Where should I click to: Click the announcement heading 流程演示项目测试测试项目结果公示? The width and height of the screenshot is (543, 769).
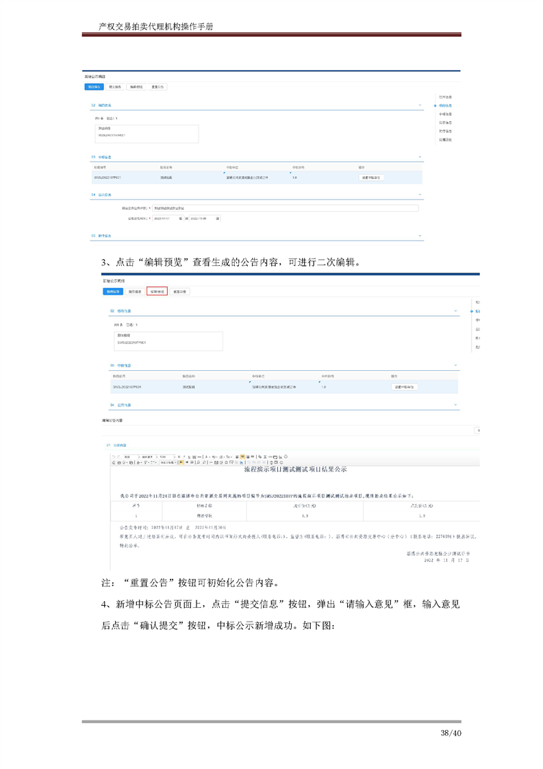[294, 470]
